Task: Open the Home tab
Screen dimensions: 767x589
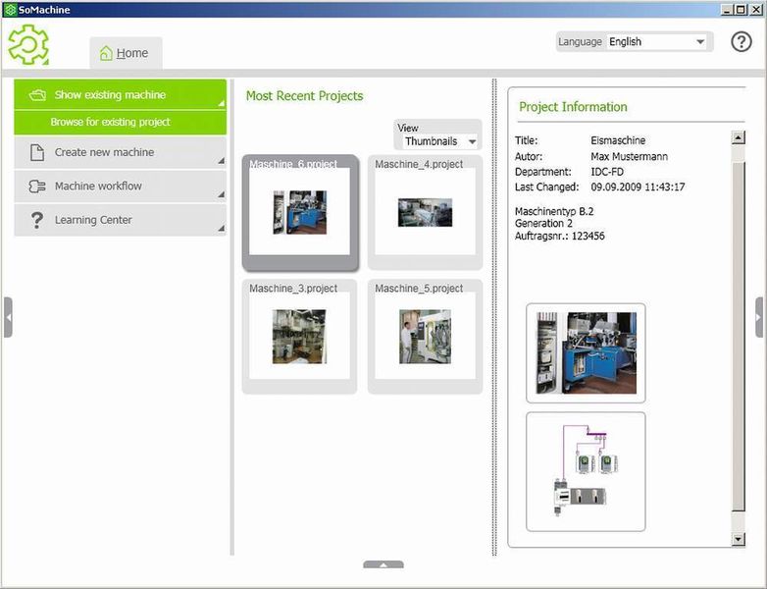Action: click(126, 53)
